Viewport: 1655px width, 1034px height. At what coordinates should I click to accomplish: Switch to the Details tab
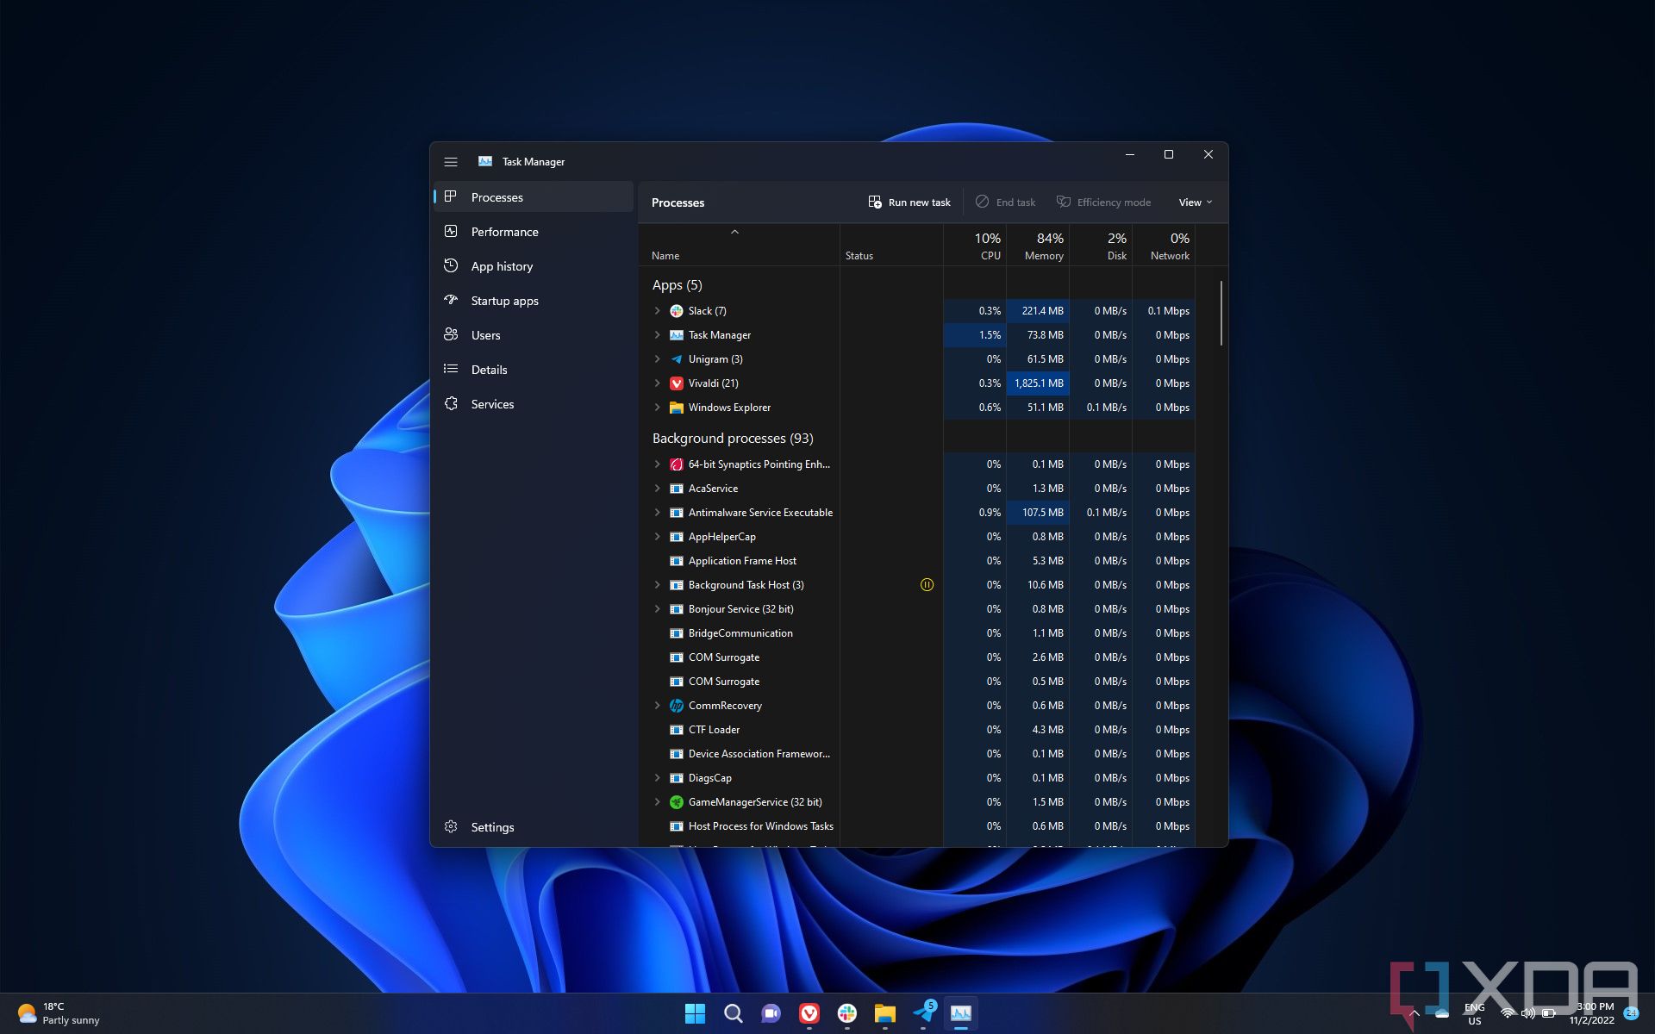point(489,370)
